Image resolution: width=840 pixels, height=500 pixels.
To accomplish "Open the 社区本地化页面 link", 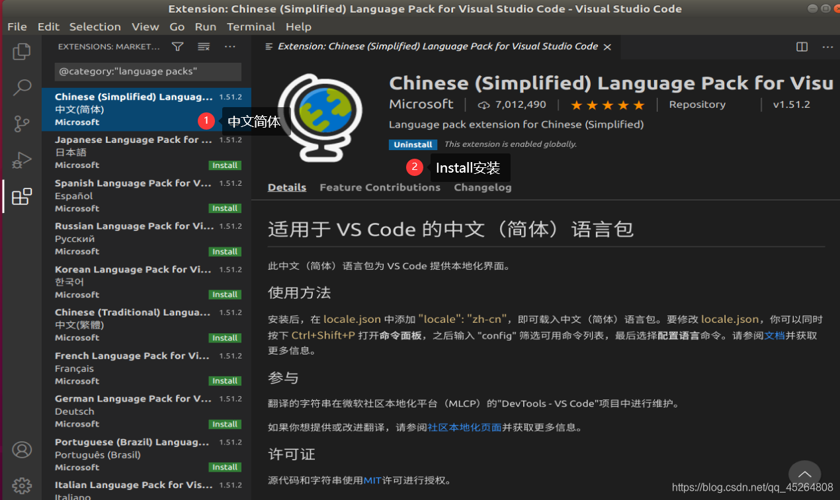I will pyautogui.click(x=464, y=427).
